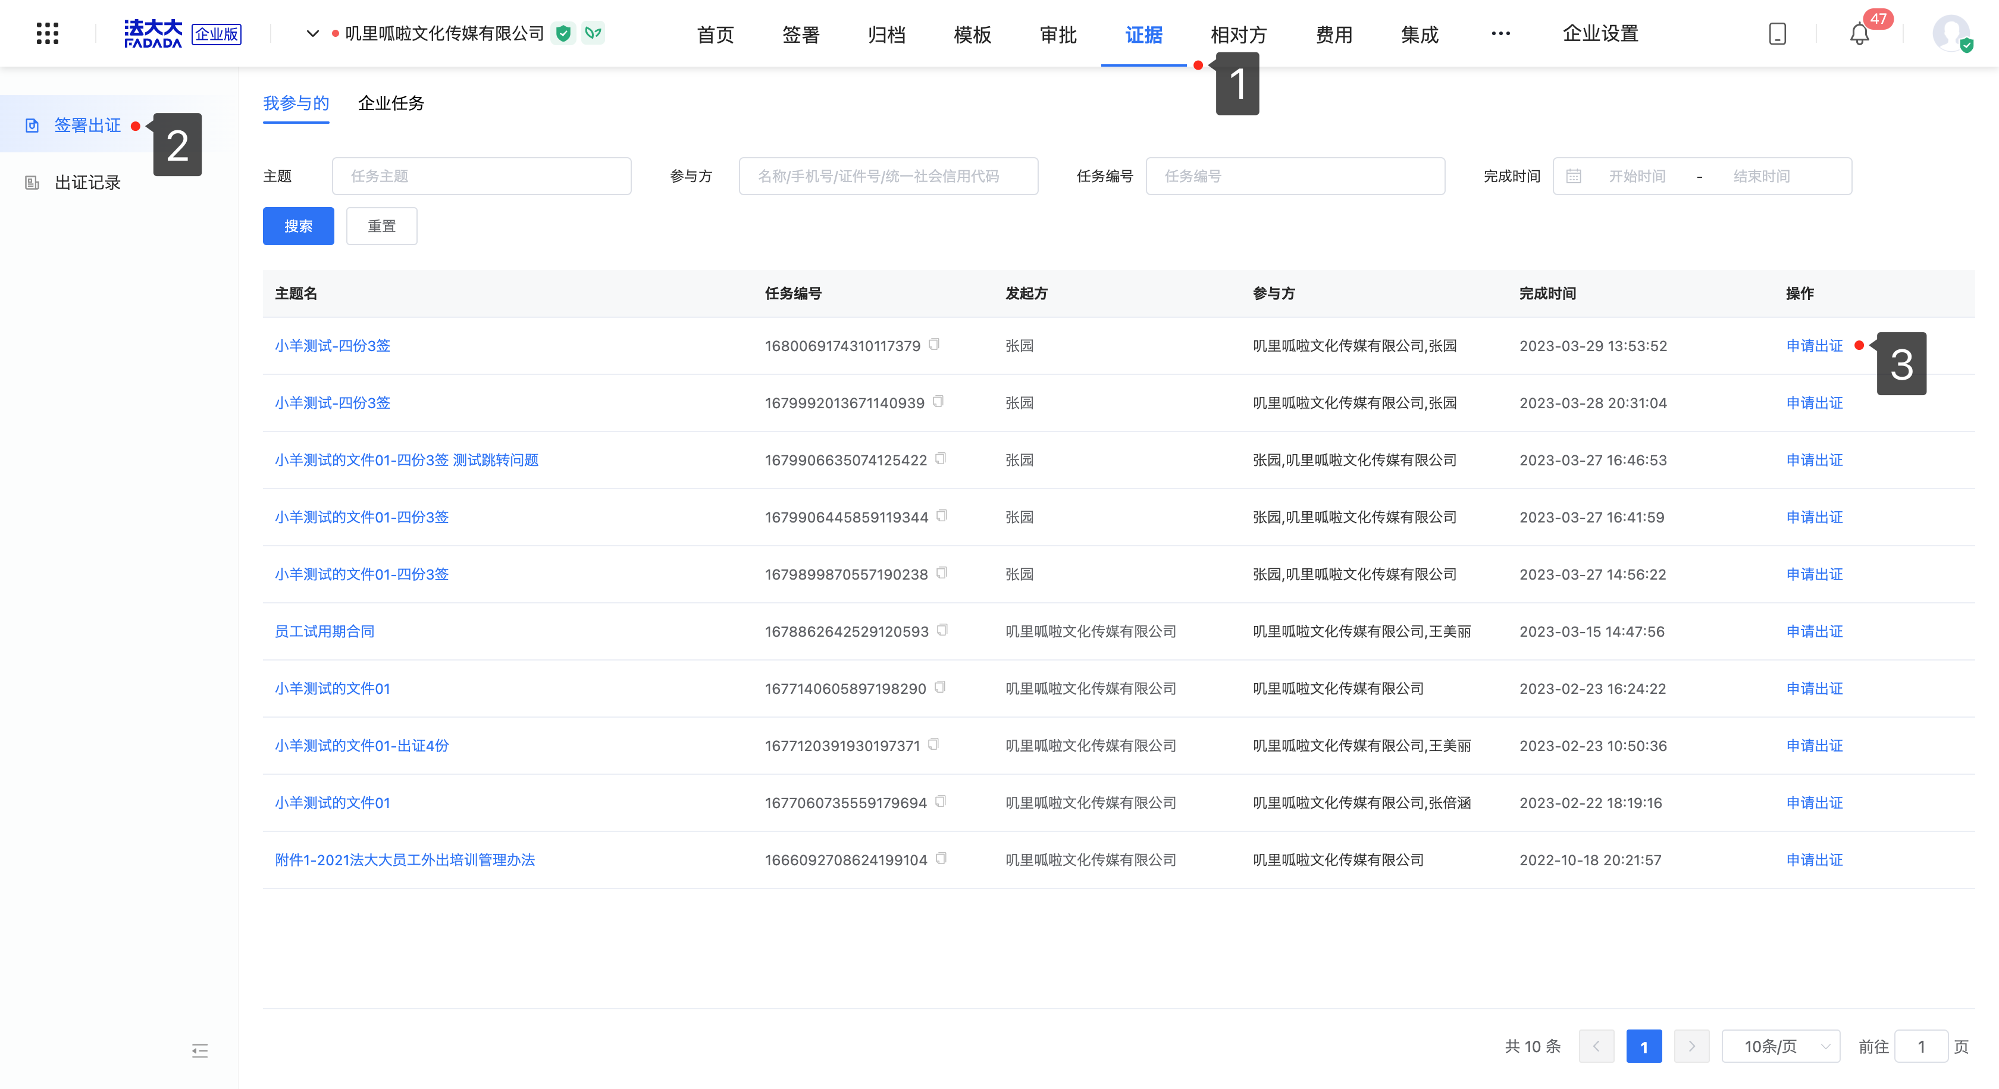Click the green shield verification badge

click(x=563, y=33)
